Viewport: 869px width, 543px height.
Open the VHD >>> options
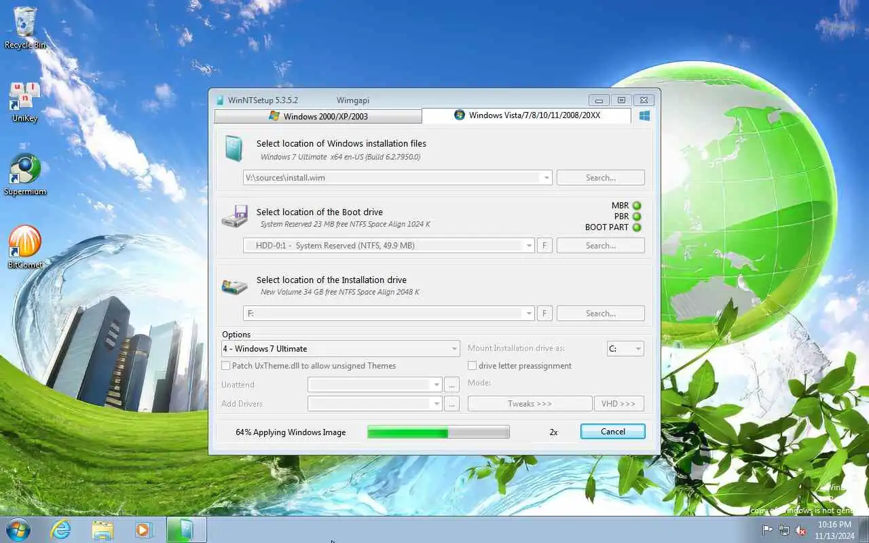point(618,404)
